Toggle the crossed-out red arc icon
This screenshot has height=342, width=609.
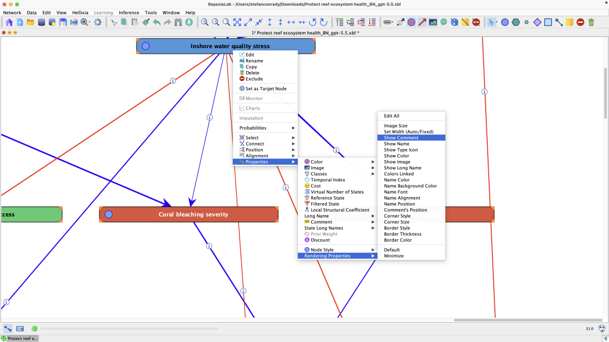pyautogui.click(x=476, y=22)
